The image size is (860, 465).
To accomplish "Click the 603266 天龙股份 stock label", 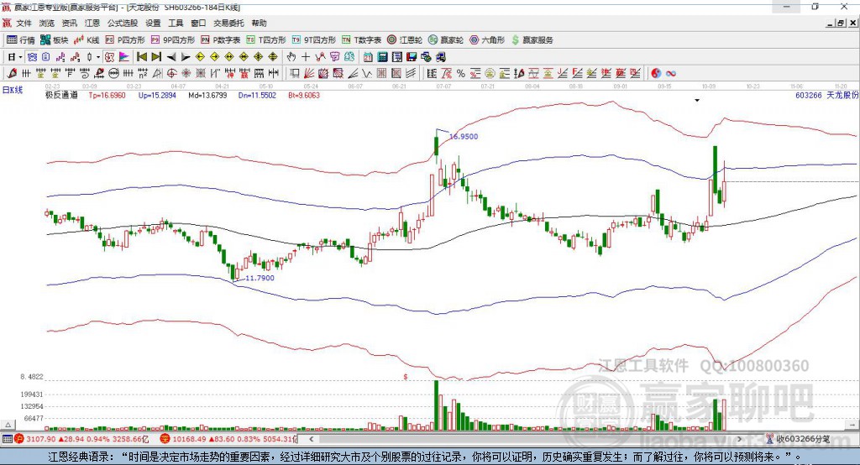I will [826, 96].
